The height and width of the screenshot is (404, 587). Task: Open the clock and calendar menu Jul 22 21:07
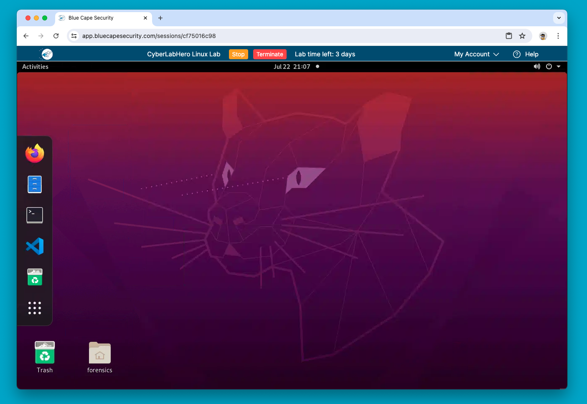click(292, 66)
